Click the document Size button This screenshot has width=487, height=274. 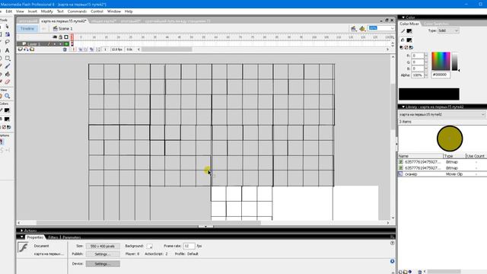103,246
